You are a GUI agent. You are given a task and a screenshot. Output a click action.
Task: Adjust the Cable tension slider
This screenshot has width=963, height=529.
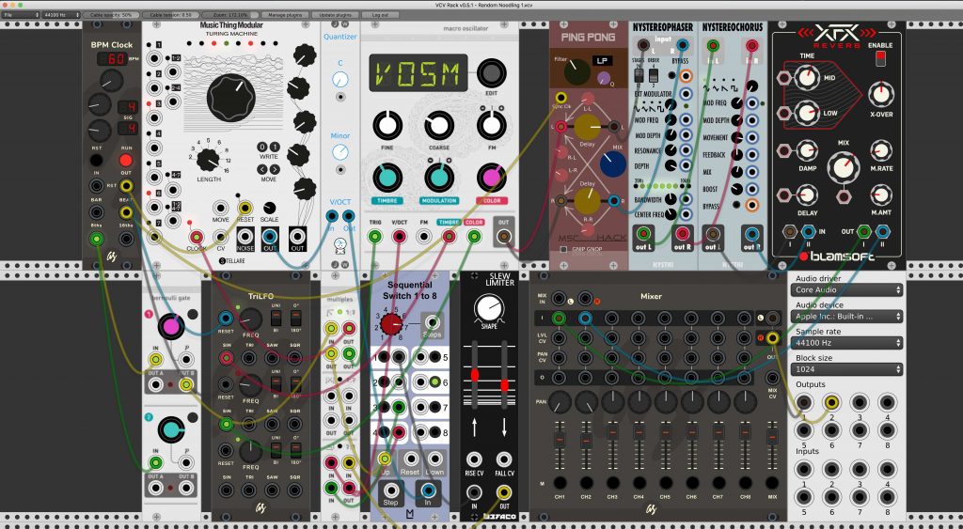(171, 15)
